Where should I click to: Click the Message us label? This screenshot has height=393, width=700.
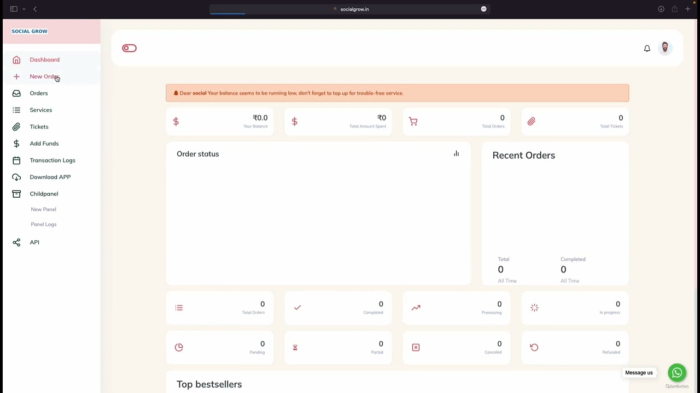tap(639, 373)
